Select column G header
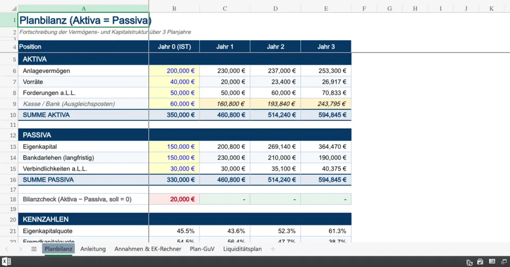This screenshot has height=267, width=510. (x=389, y=9)
